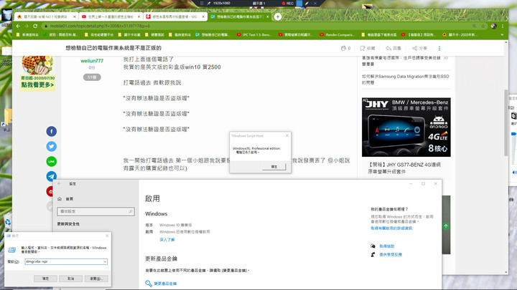Click the Settings search box
Image resolution: width=517 pixels, height=290 pixels.
pyautogui.click(x=96, y=211)
